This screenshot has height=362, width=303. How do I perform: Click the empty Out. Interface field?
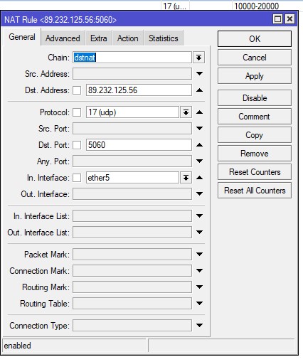pos(132,193)
